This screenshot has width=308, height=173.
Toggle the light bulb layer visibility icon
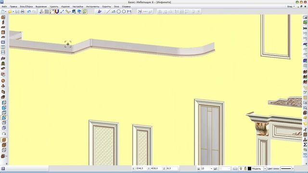pyautogui.click(x=241, y=169)
